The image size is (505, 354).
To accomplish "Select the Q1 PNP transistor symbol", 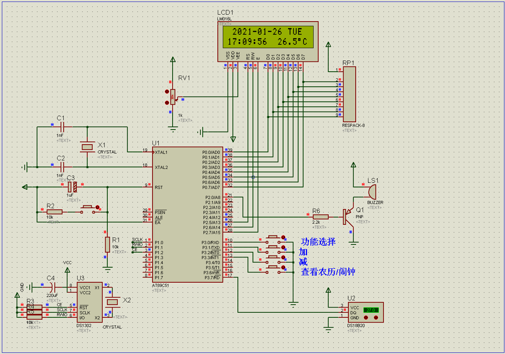I will coord(349,217).
